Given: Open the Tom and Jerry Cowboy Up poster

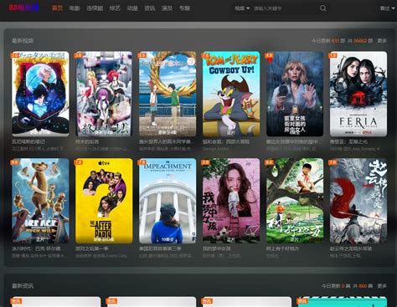Looking at the screenshot, I should (x=231, y=94).
